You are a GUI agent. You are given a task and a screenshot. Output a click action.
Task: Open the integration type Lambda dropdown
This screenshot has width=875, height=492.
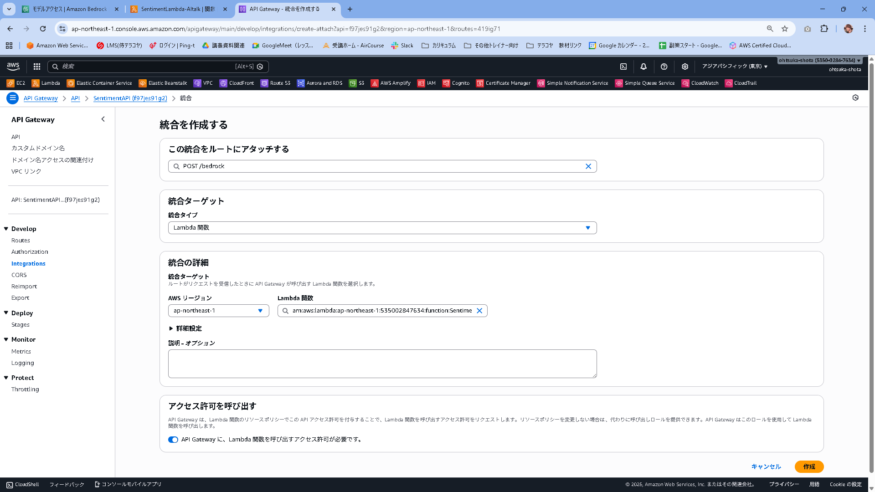click(x=382, y=228)
